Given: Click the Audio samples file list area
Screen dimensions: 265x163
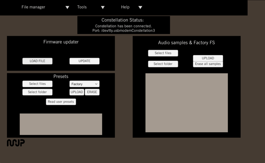Looking at the screenshot, I should 187,103.
